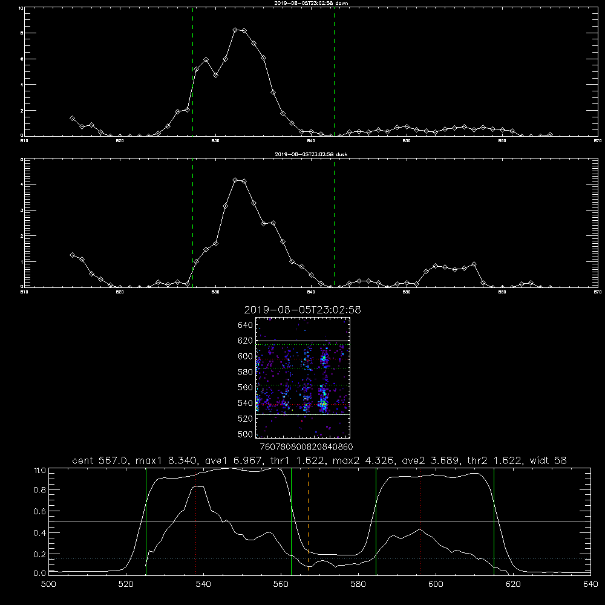Click the 'ave2 3.689' value in the stats line
This screenshot has height=605, width=605.
[430, 460]
